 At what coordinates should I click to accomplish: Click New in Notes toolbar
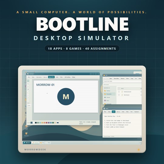[x=105, y=112]
